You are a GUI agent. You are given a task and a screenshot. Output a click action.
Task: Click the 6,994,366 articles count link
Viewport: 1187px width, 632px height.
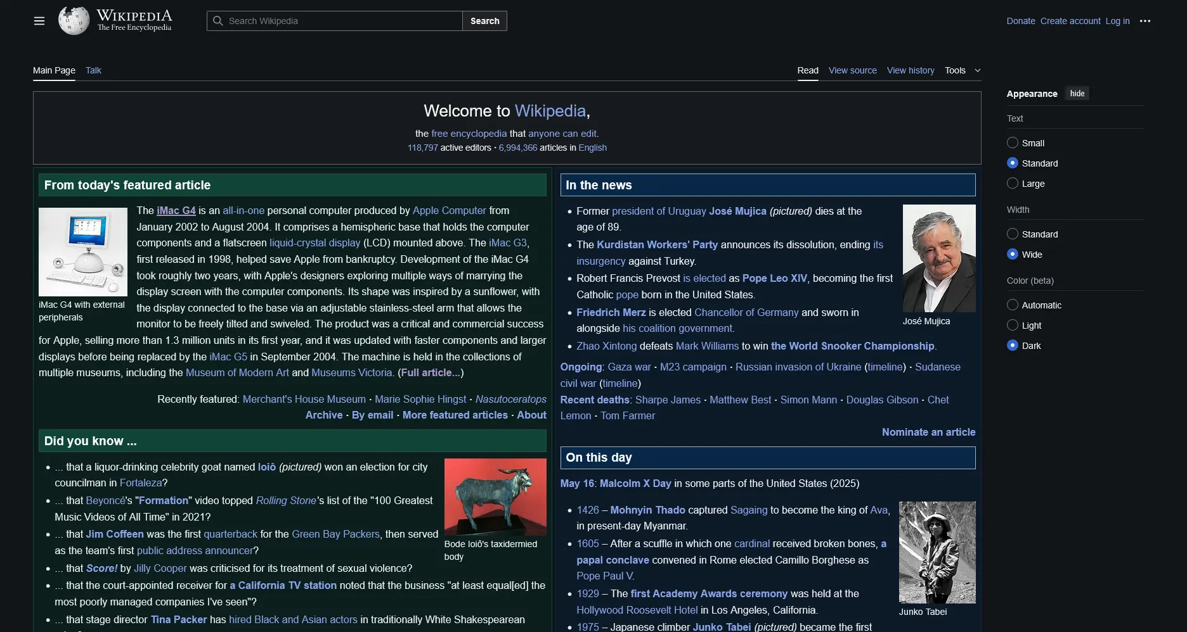click(x=517, y=148)
